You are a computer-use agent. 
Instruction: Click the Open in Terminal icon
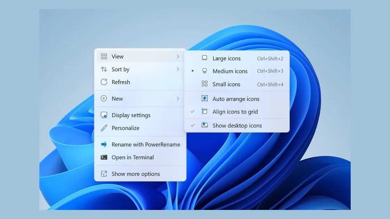pos(104,157)
